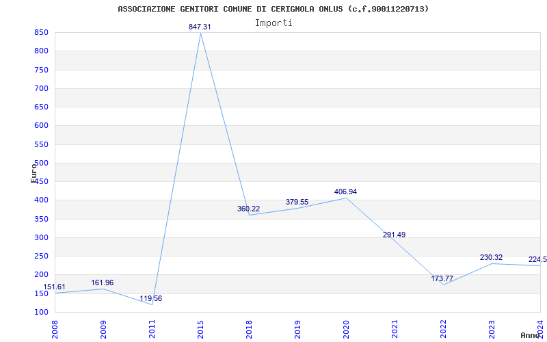Select the 161.96 data label

102,282
